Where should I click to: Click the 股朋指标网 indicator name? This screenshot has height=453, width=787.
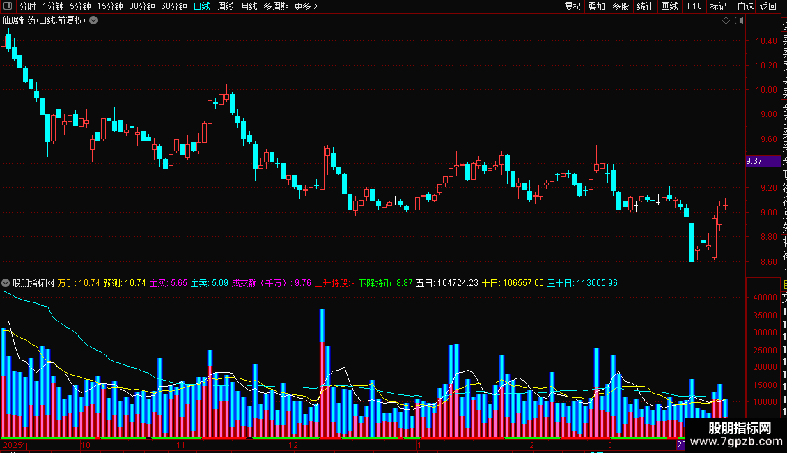tap(33, 283)
